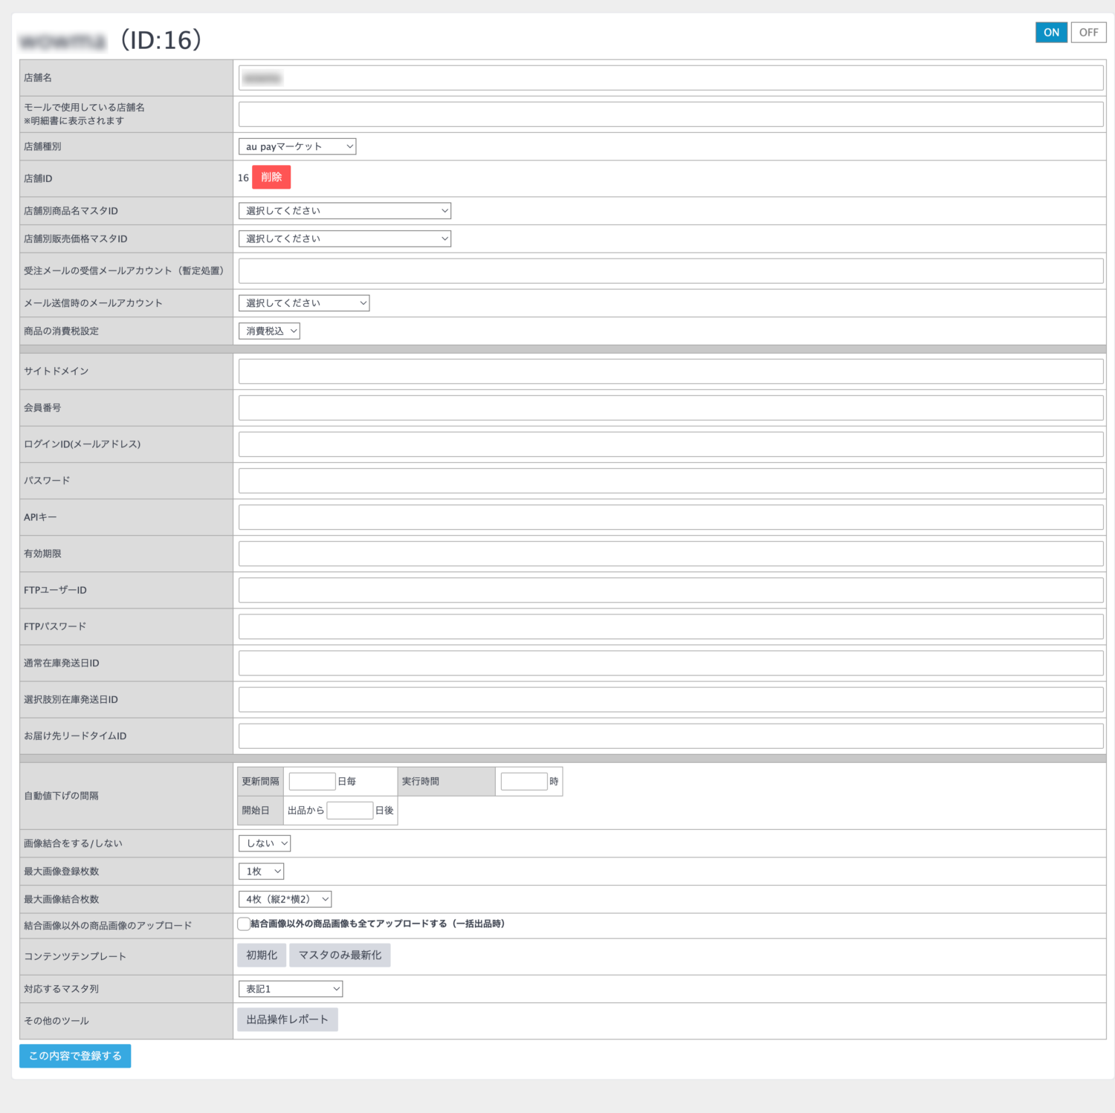Screen dimensions: 1115x1113
Task: Focus the サイトドメイン text field
Action: click(x=670, y=371)
